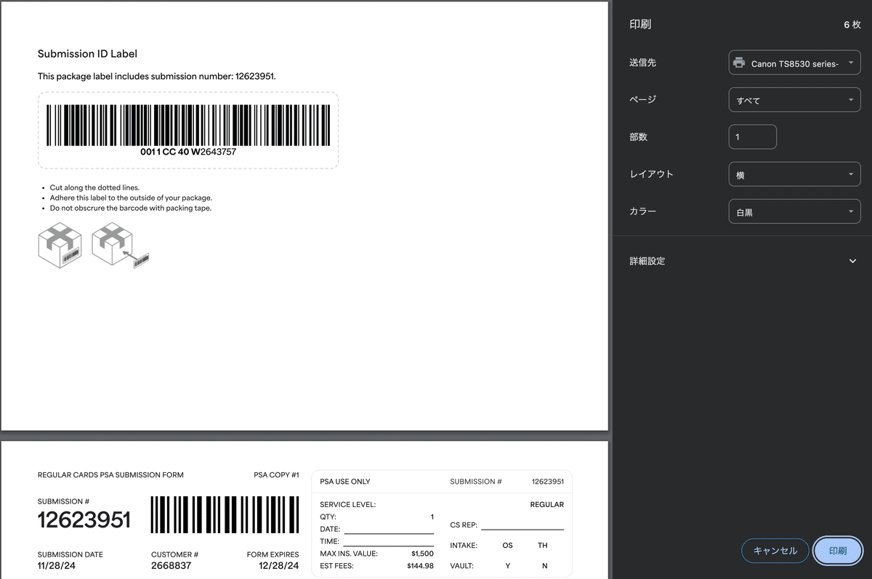The width and height of the screenshot is (872, 579).
Task: Click the package label barcode on page one
Action: pyautogui.click(x=188, y=125)
